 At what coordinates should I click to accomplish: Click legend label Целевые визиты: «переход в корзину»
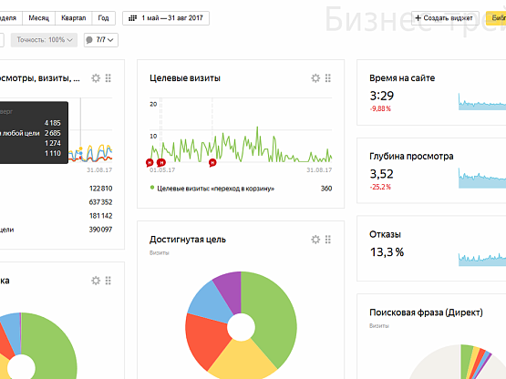(215, 189)
